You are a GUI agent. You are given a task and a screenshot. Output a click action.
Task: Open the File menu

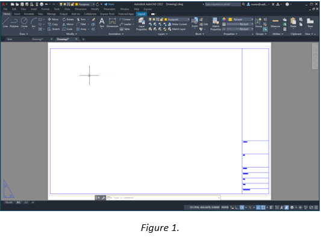[5, 9]
